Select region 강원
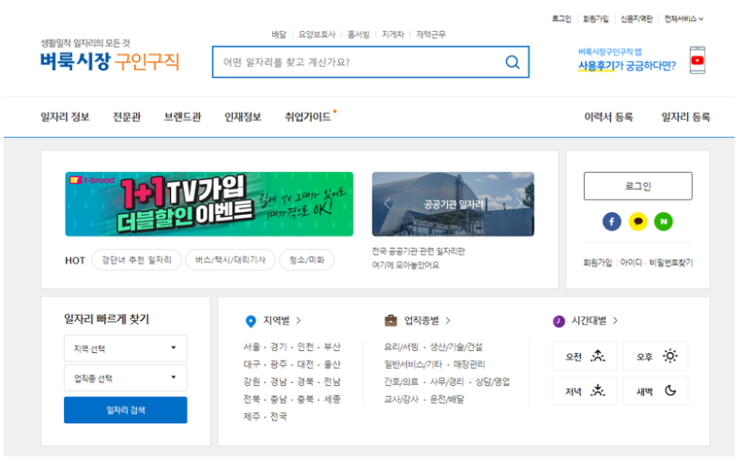The height and width of the screenshot is (460, 751). coord(252,381)
